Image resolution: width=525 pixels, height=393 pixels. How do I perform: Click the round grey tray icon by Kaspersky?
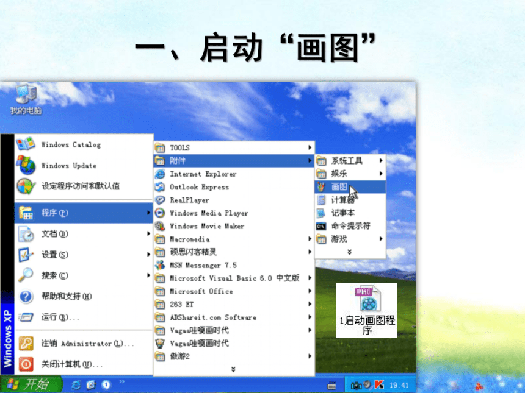coord(367,384)
